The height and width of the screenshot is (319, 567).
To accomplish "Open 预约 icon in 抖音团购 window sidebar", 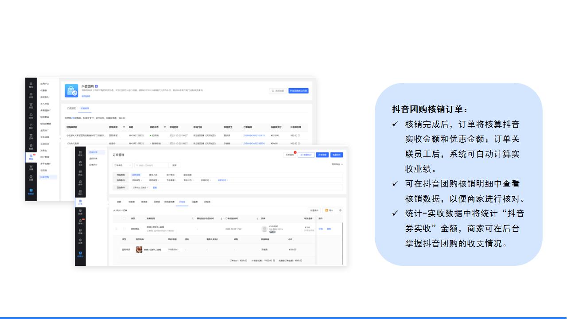I will [x=31, y=126].
